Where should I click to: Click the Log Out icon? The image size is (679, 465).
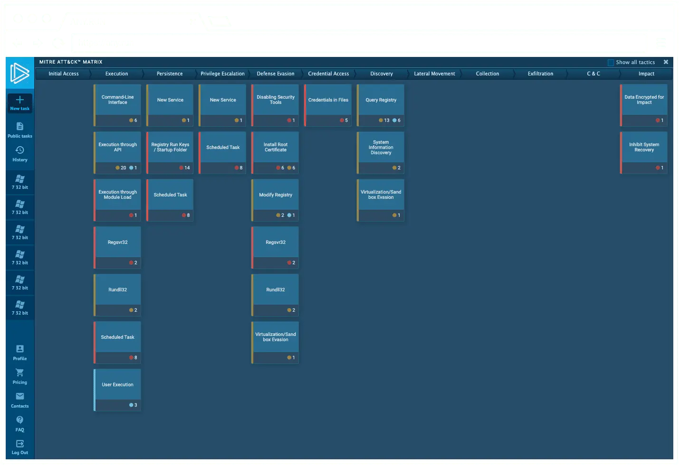click(x=20, y=444)
